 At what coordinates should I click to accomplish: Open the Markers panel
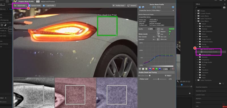tap(198, 99)
